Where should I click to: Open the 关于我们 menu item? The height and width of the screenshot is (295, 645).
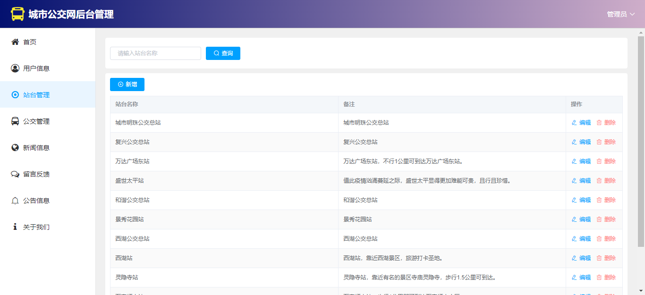(36, 227)
